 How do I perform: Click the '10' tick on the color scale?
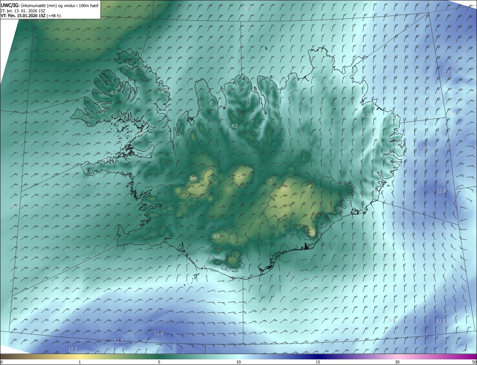(238, 362)
